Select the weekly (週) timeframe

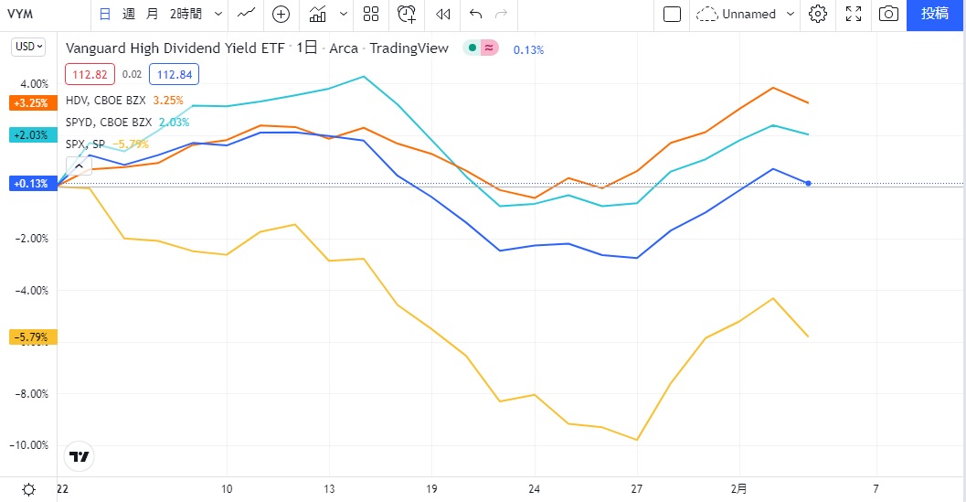[x=129, y=15]
